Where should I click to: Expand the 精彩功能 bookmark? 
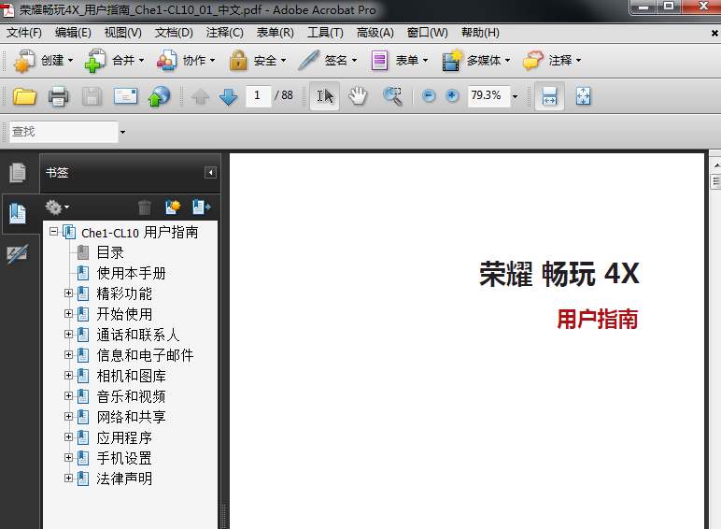tap(68, 293)
